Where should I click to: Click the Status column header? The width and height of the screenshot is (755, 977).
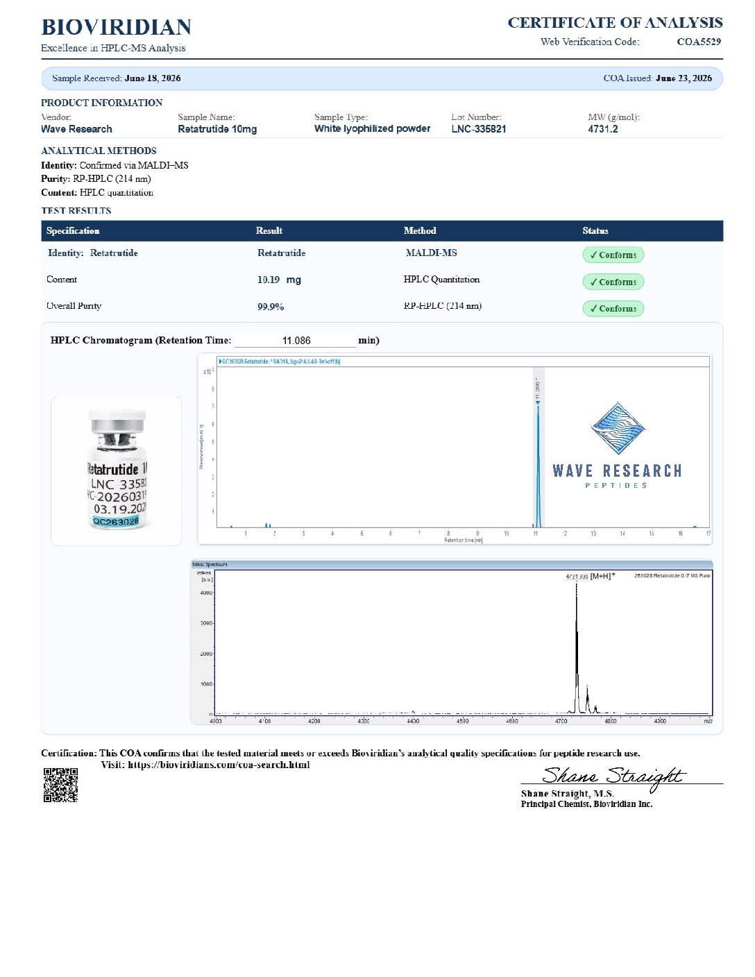[x=595, y=230]
